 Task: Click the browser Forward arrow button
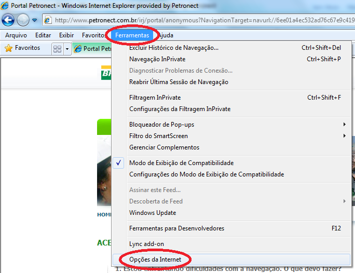tap(23, 20)
